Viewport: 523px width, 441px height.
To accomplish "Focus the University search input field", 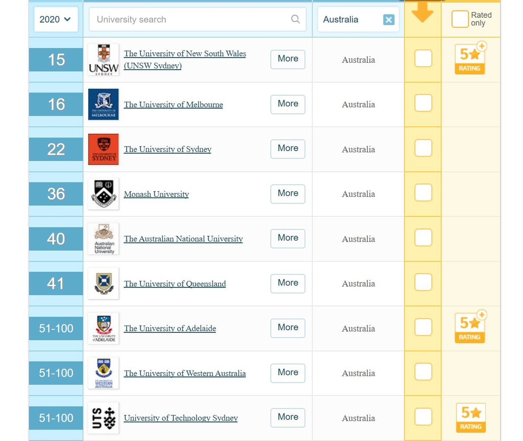I will click(x=198, y=19).
